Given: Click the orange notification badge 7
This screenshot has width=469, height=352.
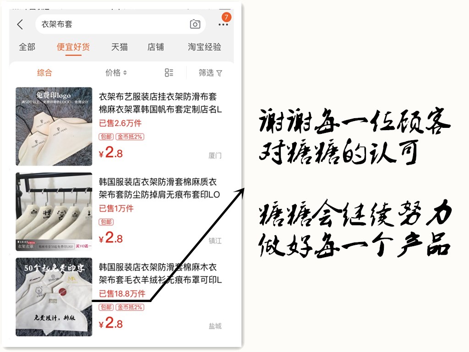Looking at the screenshot, I should click(226, 17).
